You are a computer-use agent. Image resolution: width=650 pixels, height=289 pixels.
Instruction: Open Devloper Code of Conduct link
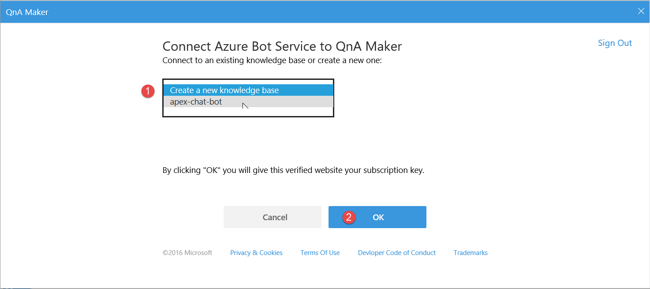396,253
